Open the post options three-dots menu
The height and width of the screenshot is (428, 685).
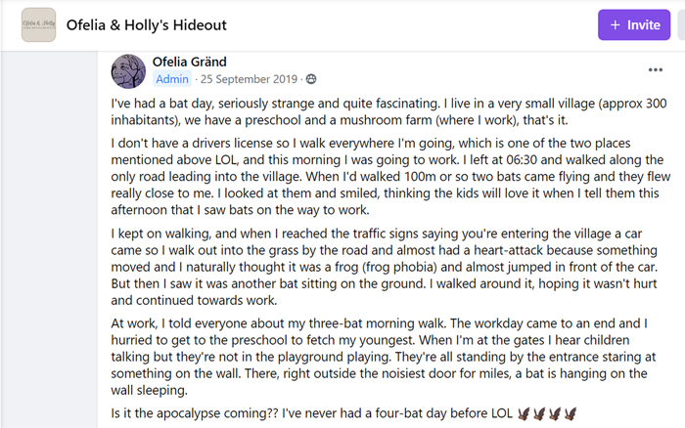[655, 69]
